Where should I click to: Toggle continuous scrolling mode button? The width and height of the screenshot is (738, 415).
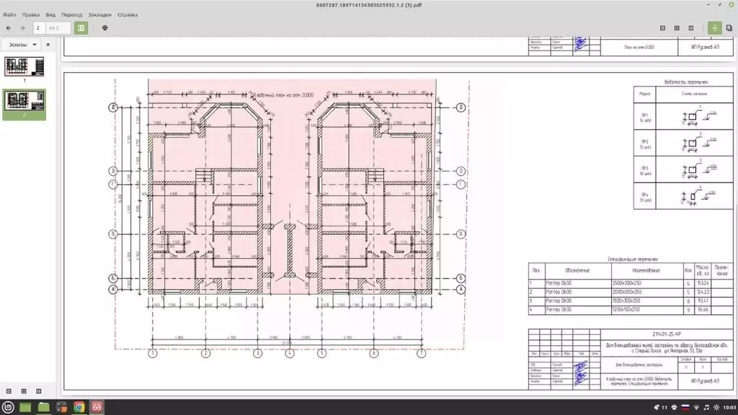(714, 28)
